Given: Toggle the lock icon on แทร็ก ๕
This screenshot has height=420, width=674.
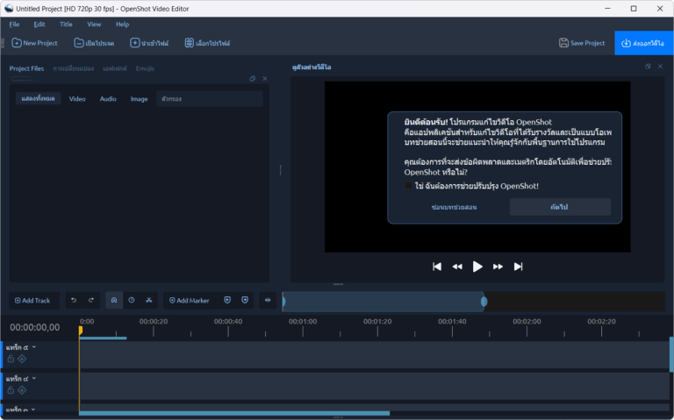Looking at the screenshot, I should point(11,359).
